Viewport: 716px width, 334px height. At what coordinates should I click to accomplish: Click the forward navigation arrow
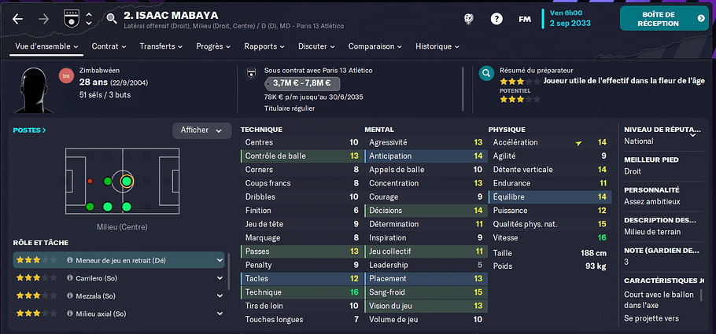click(x=43, y=19)
